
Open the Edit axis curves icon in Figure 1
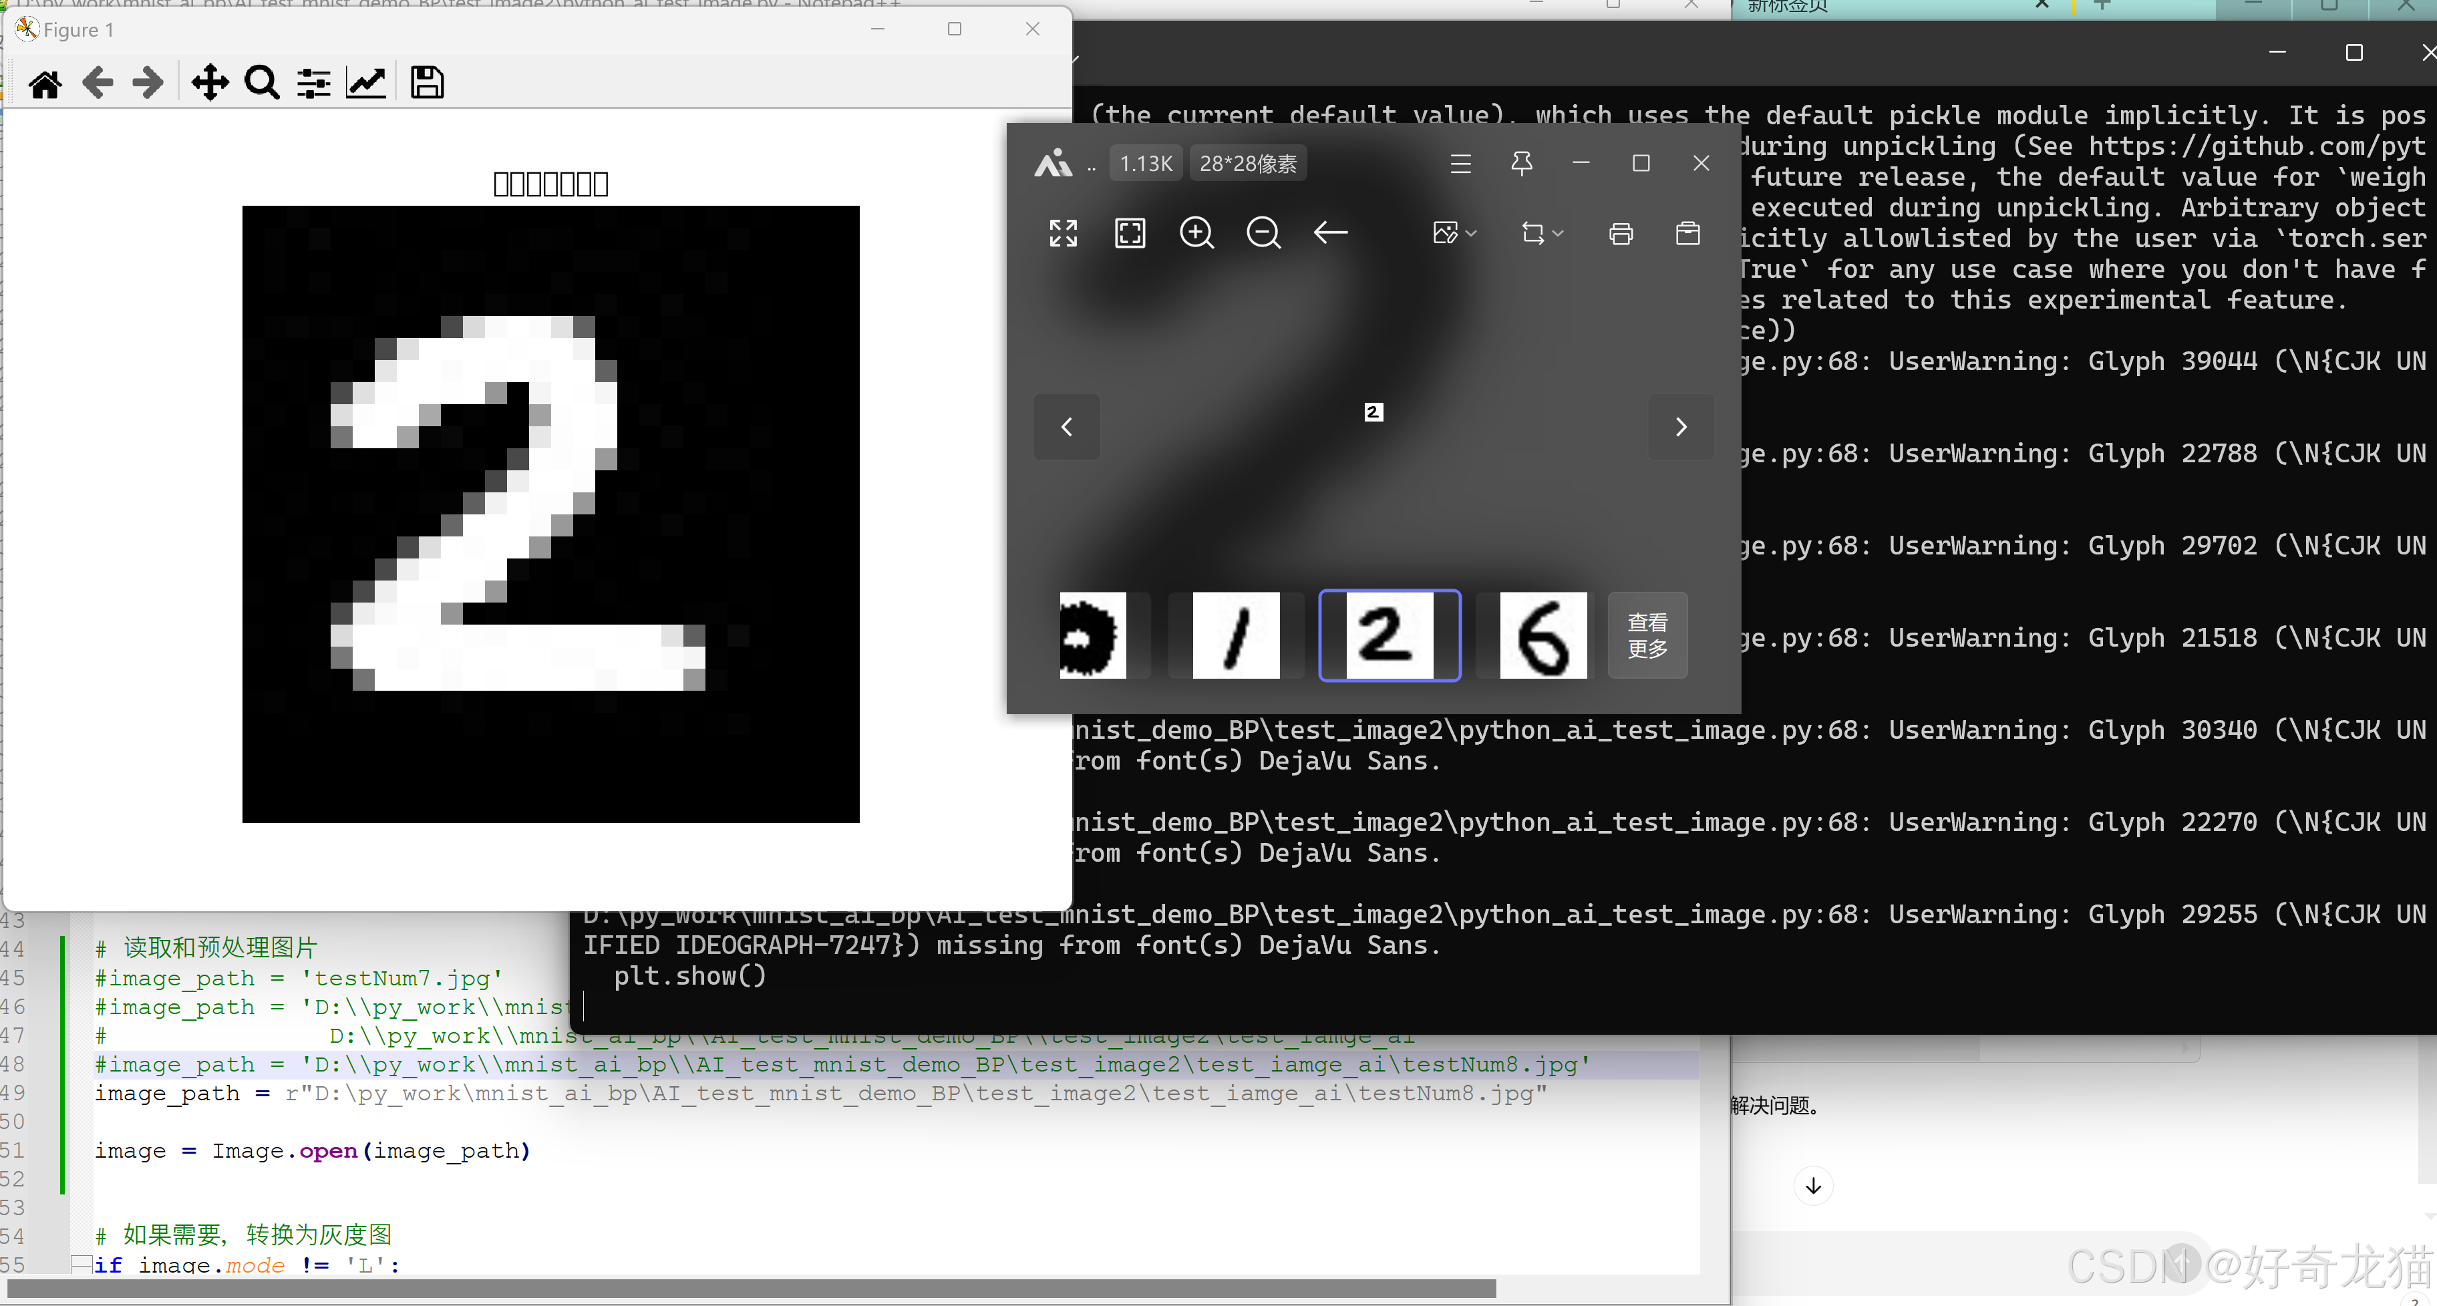coord(366,82)
